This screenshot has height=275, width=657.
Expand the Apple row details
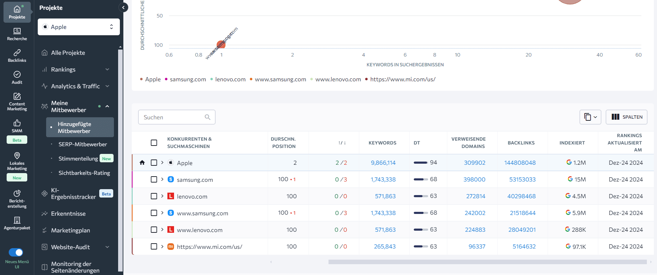162,163
